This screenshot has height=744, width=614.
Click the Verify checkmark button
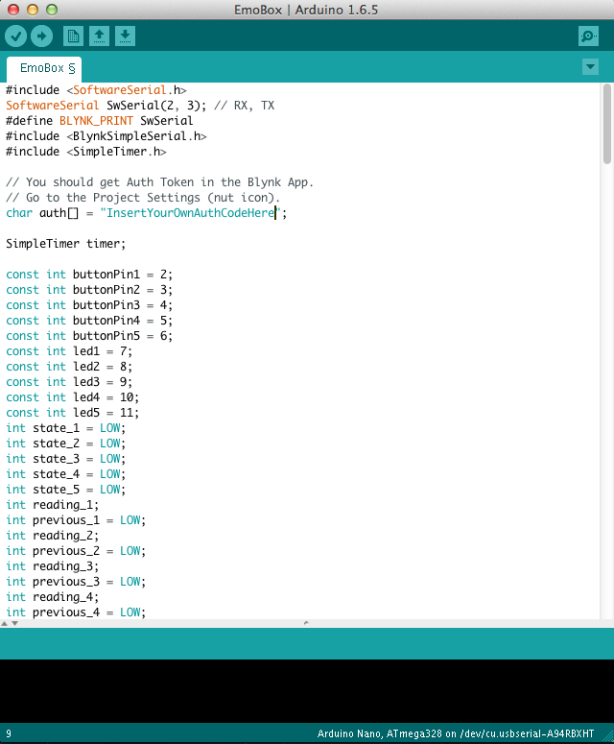(x=15, y=36)
